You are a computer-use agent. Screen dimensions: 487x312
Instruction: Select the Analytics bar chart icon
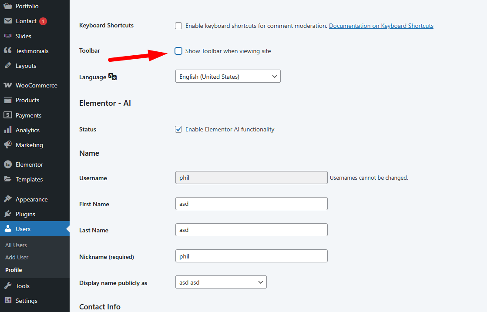(x=8, y=130)
